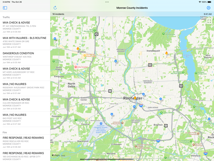Toggle the sidebar panel icon

click(x=5, y=8)
